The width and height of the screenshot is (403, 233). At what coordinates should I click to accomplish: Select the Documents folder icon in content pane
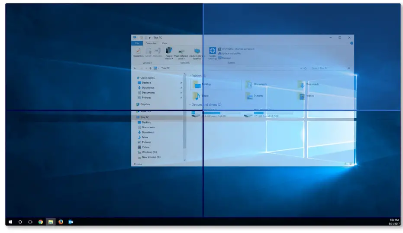249,84
